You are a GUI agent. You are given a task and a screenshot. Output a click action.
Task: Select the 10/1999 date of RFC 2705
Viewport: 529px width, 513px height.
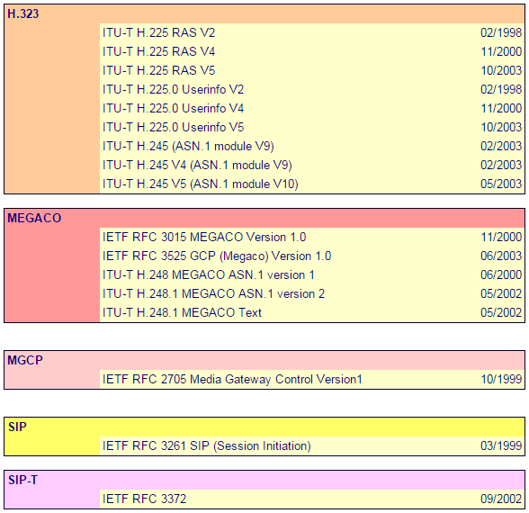click(501, 379)
